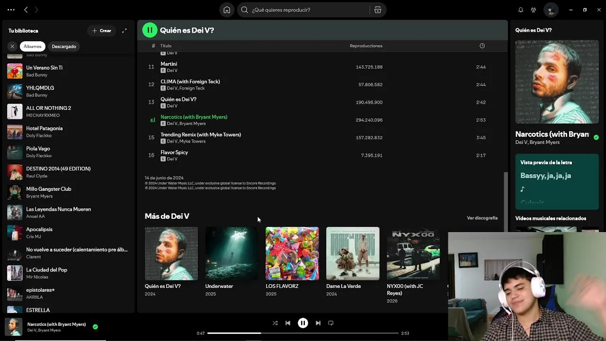Open Las Leyendas Nunca Mueren album

pyautogui.click(x=69, y=213)
